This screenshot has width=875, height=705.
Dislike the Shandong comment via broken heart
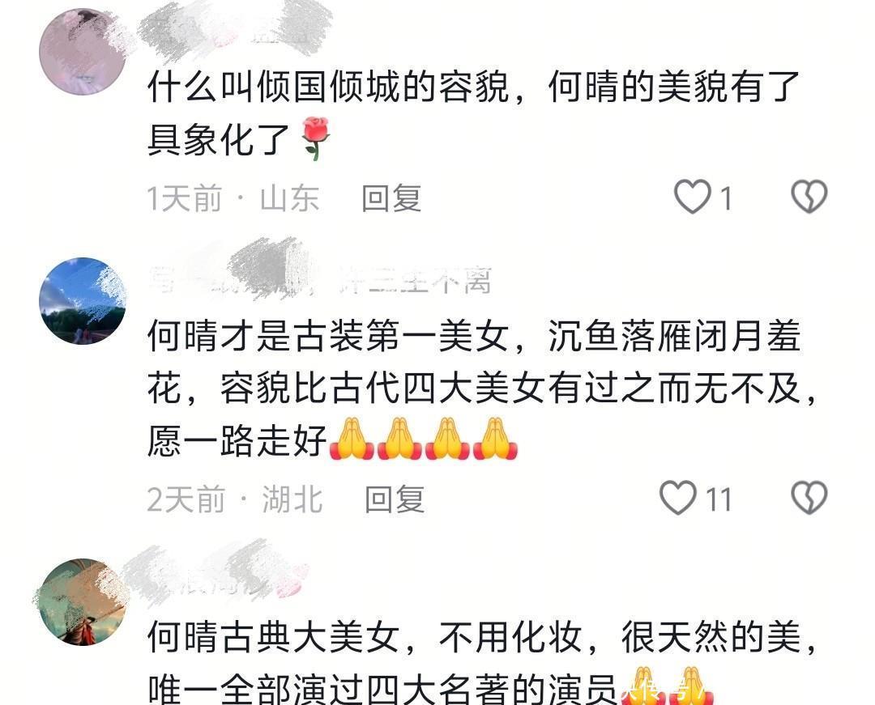809,197
